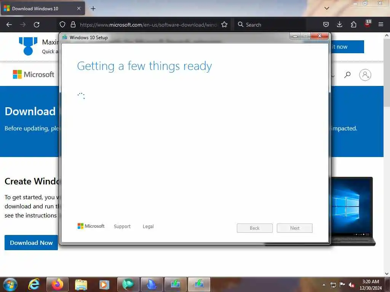Open tracking protection shield icon
Screen dimensions: 390x292
click(62, 24)
